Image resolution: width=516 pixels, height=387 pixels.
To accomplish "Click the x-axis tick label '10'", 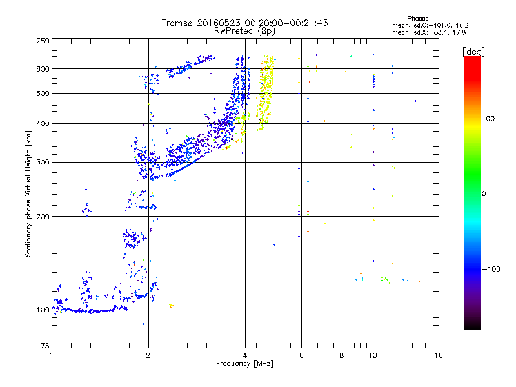I will (373, 355).
